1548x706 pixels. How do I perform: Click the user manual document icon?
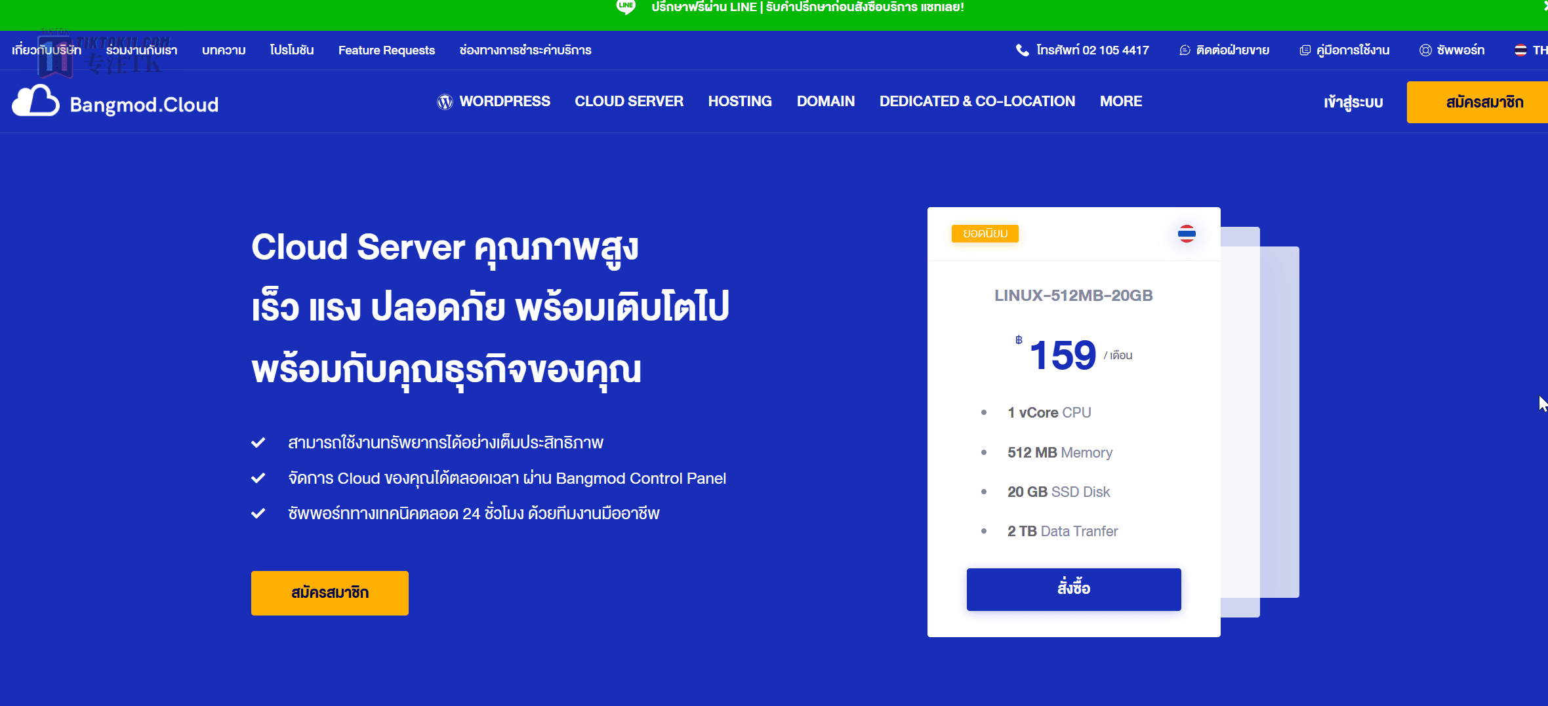coord(1305,50)
